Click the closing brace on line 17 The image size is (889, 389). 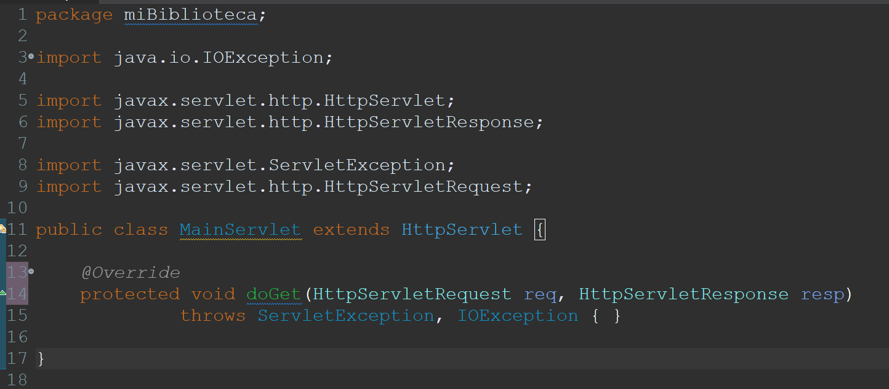41,359
